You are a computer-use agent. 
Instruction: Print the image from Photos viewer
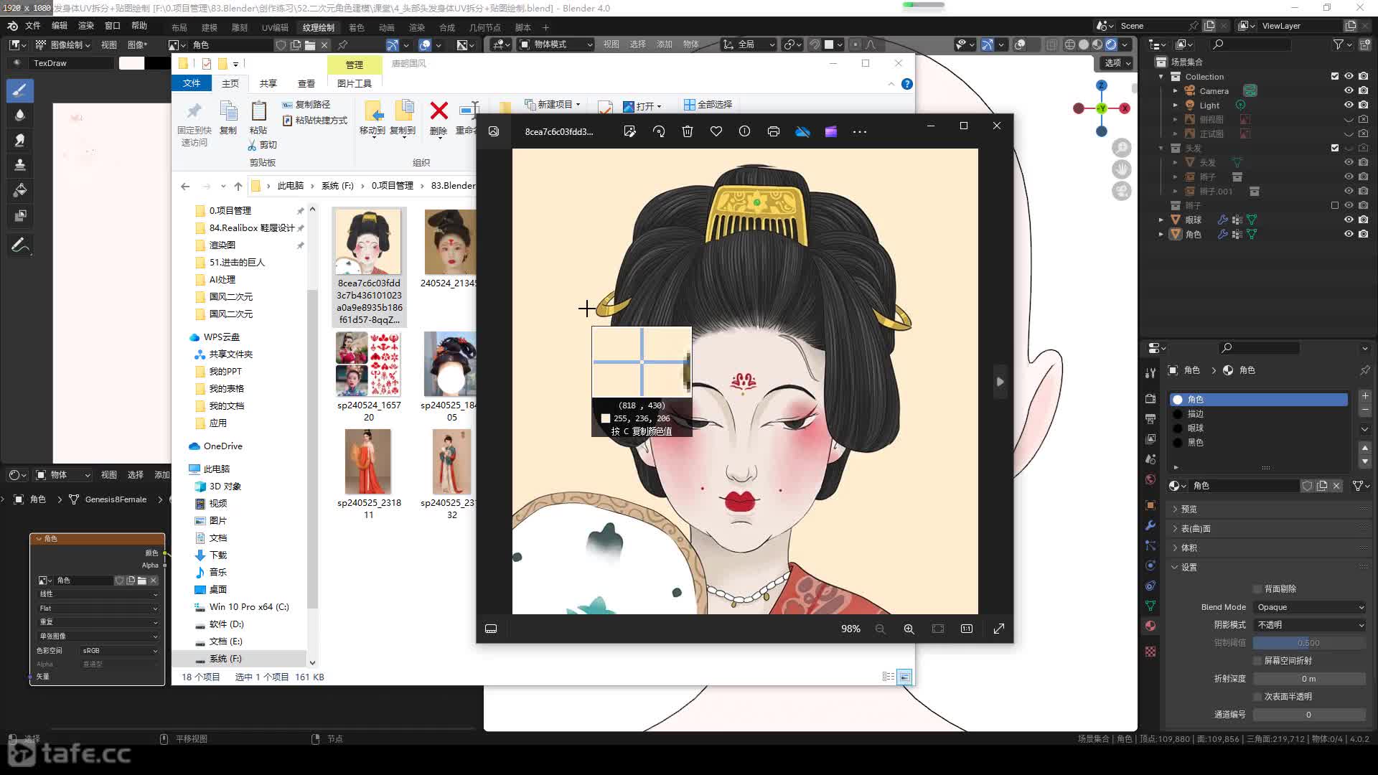tap(774, 131)
